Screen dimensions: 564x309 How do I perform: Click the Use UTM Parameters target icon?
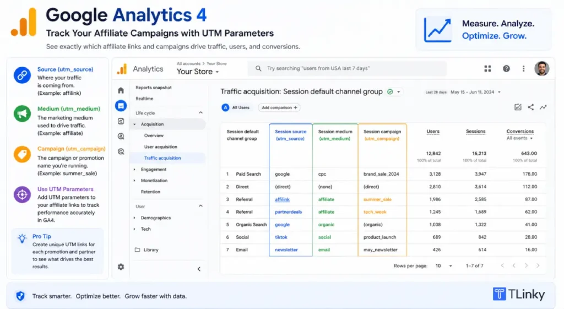coord(22,194)
